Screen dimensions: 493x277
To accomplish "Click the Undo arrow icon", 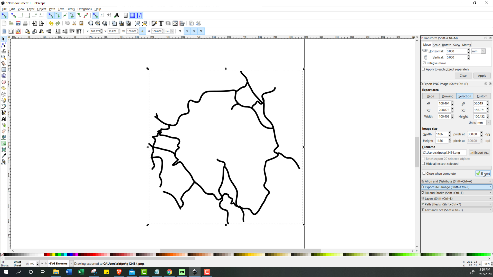I will [x=51, y=23].
